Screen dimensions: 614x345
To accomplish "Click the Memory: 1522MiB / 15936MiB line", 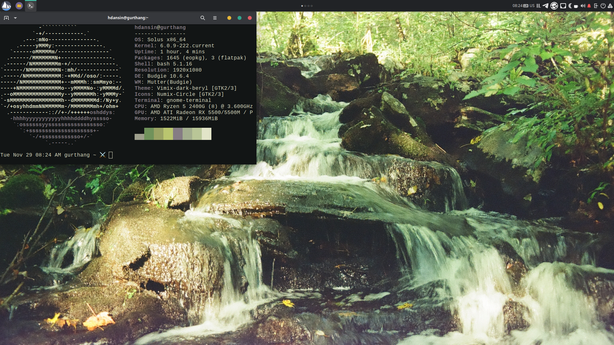I will tap(176, 118).
